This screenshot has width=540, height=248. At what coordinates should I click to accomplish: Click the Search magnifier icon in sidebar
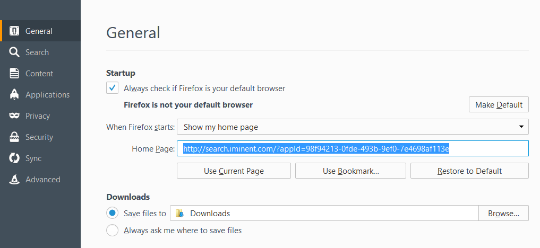(x=15, y=52)
